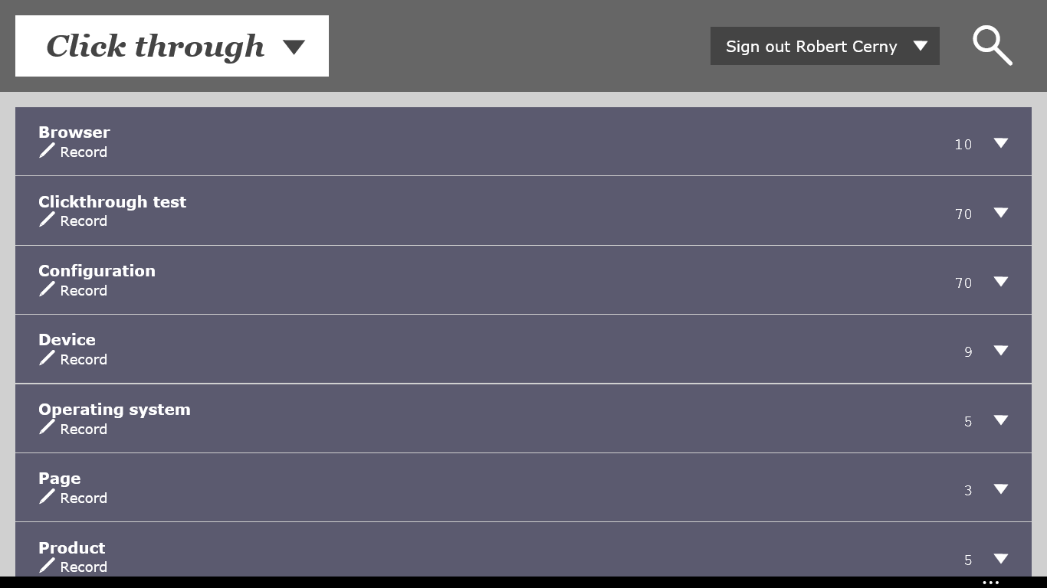This screenshot has width=1047, height=588.
Task: Open the Product heading
Action: (x=72, y=548)
